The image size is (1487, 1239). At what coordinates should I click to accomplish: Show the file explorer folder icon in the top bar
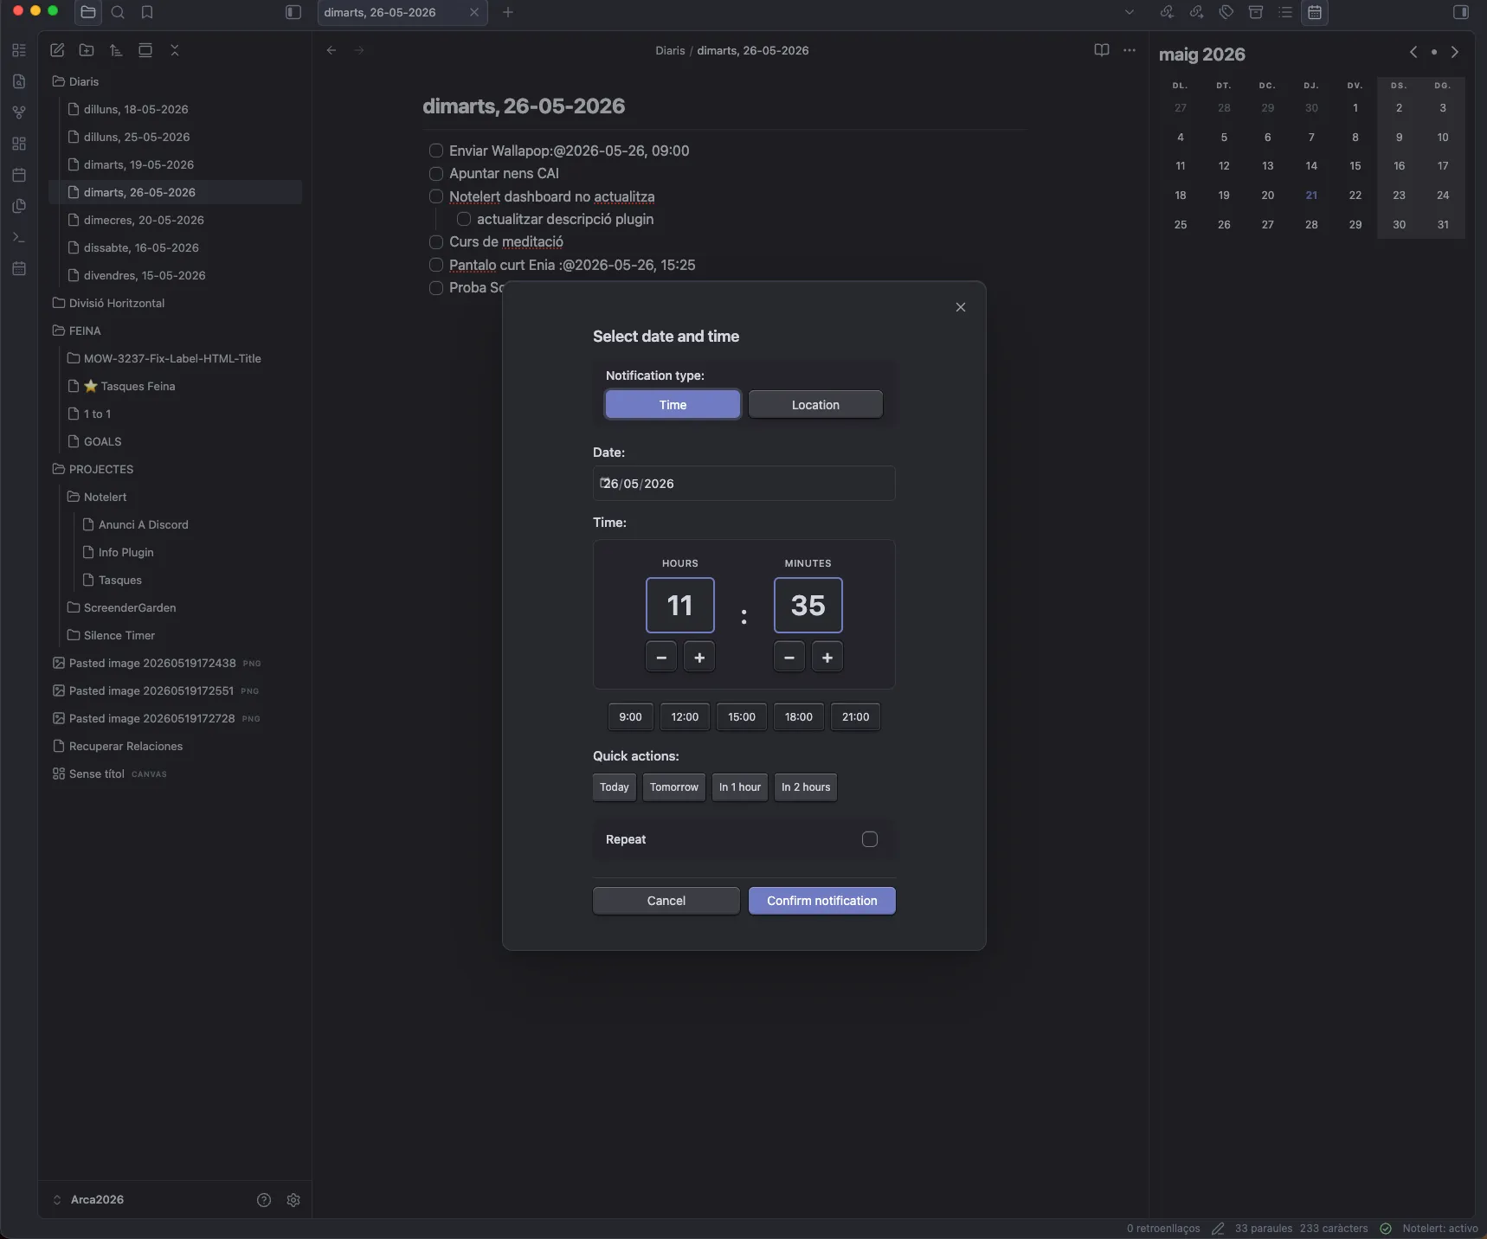(88, 12)
